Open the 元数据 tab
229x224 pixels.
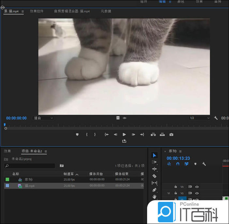[x=106, y=11]
